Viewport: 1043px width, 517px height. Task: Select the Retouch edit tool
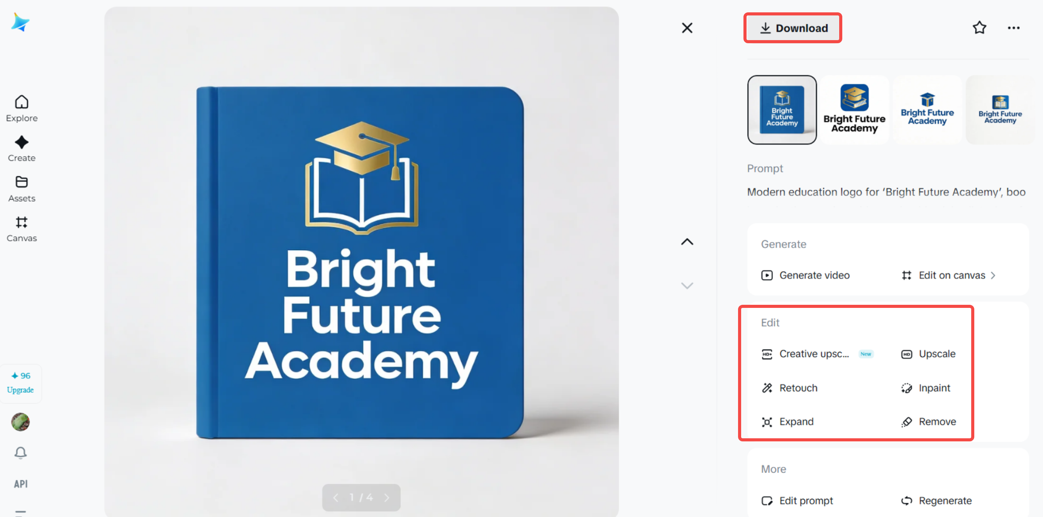[x=798, y=387]
